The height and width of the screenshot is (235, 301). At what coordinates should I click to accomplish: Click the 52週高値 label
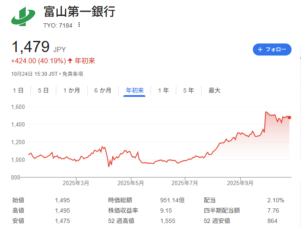(x=121, y=221)
